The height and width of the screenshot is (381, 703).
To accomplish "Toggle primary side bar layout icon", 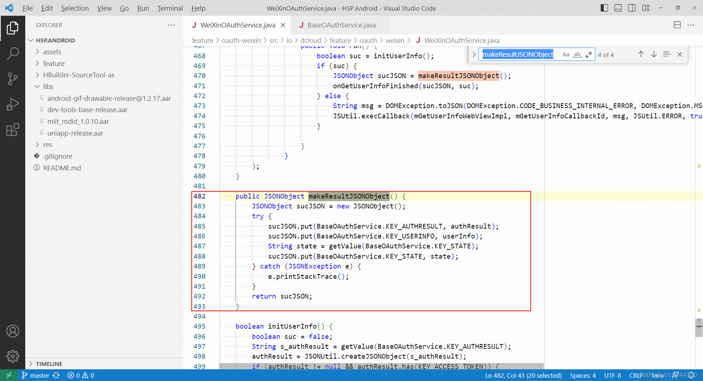I will click(x=605, y=8).
